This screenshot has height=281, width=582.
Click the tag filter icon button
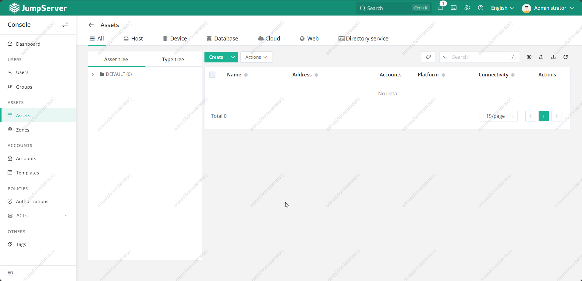[428, 57]
